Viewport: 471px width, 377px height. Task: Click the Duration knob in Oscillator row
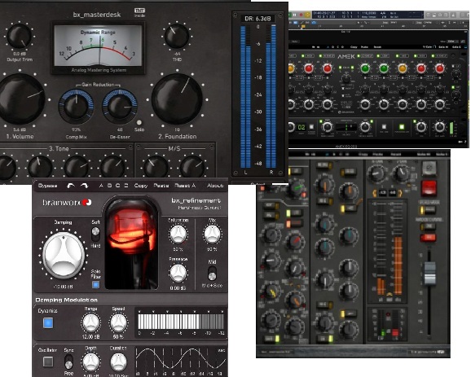(x=118, y=362)
